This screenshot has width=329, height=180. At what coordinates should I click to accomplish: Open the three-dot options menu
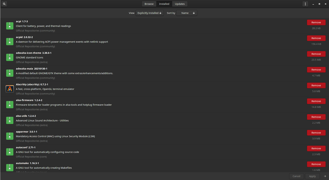(x=305, y=4)
